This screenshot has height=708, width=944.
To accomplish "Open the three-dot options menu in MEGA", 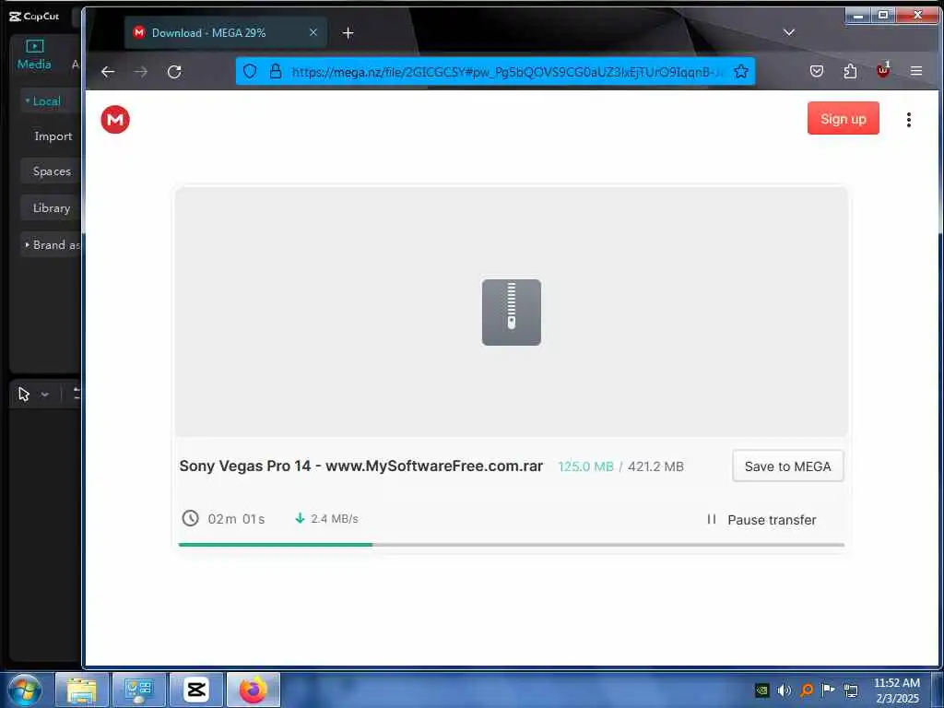I will (908, 120).
